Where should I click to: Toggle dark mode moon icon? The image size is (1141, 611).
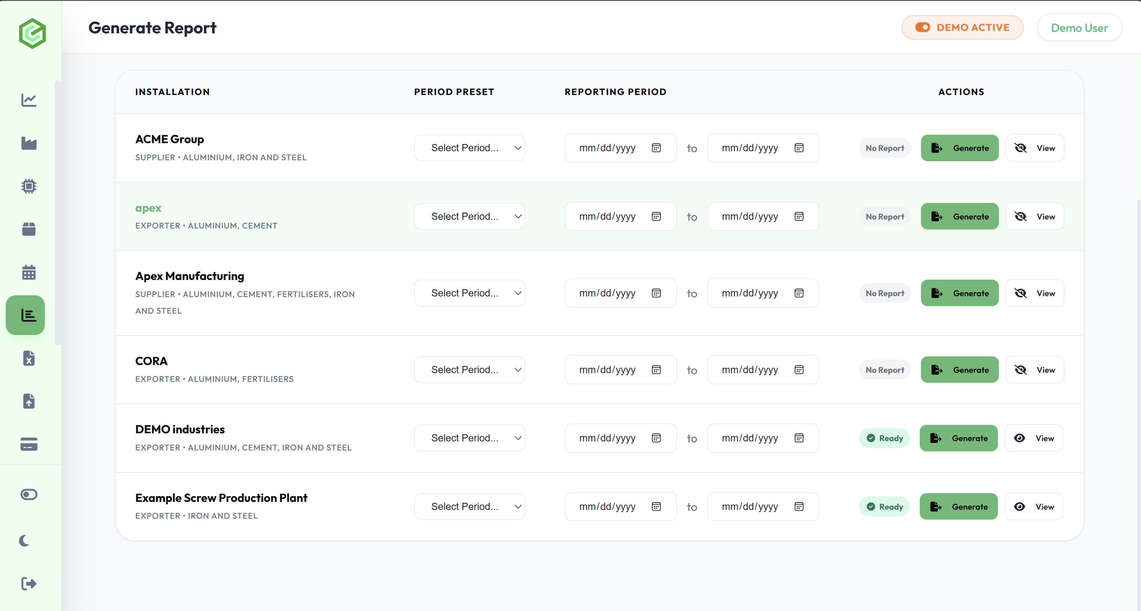click(x=25, y=541)
